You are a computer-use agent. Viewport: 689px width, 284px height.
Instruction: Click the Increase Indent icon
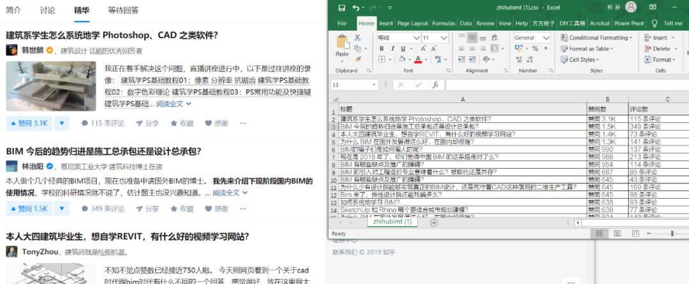pyautogui.click(x=472, y=60)
